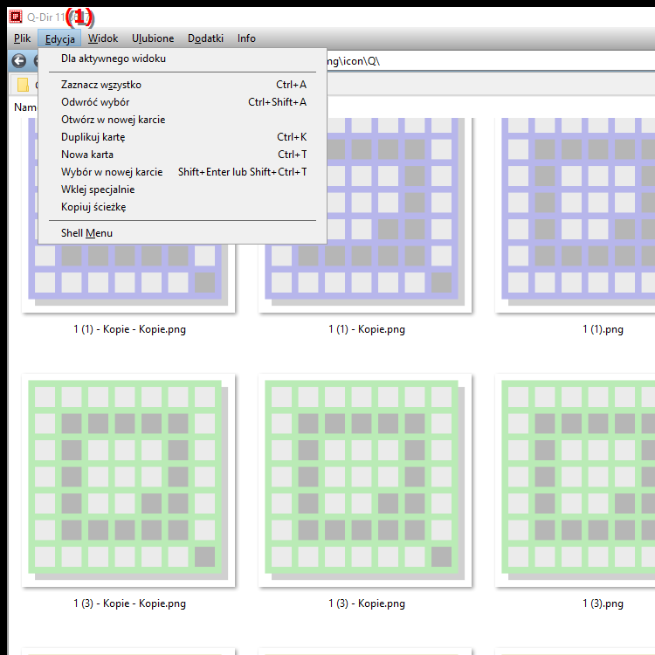Open the Ulubione menu
This screenshot has width=655, height=655.
click(x=153, y=38)
